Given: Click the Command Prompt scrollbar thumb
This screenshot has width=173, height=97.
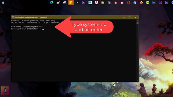Looking at the screenshot, I should point(138,23).
